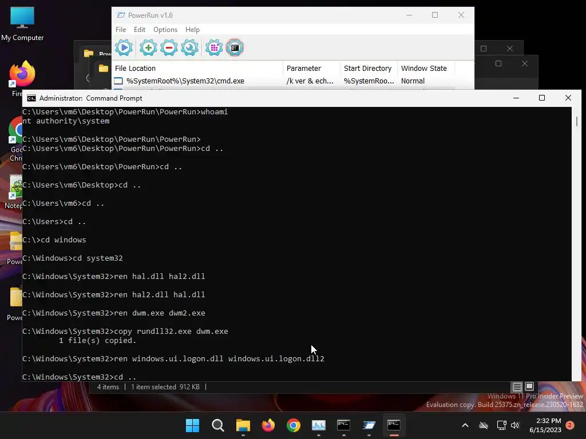Open taskbar Search

click(x=218, y=425)
